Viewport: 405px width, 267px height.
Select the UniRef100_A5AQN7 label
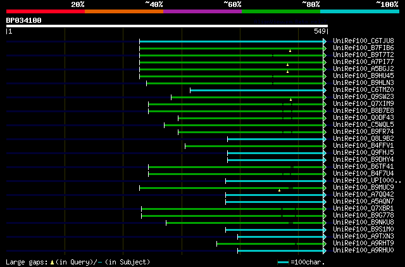363,202
